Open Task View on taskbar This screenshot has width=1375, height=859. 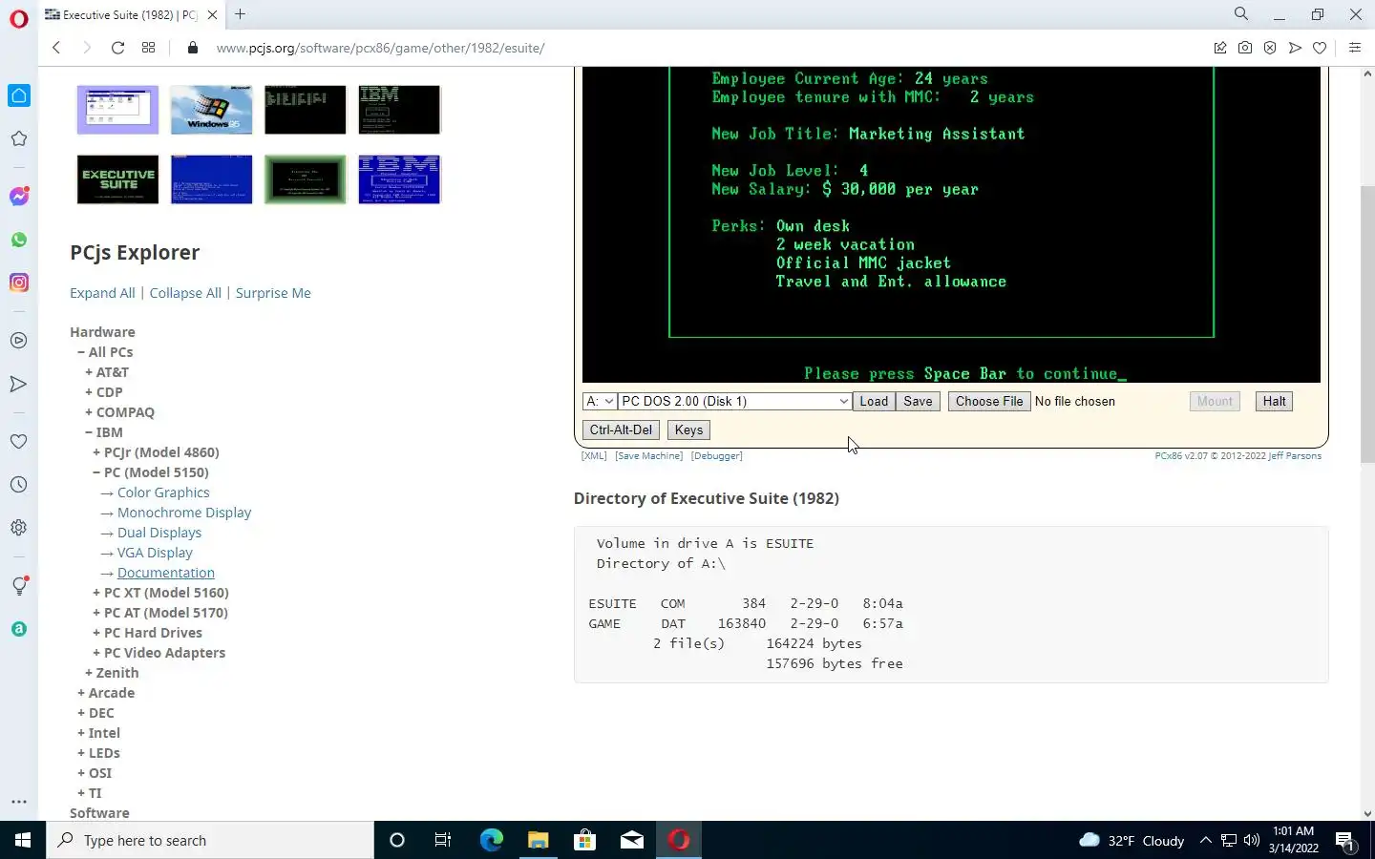443,840
